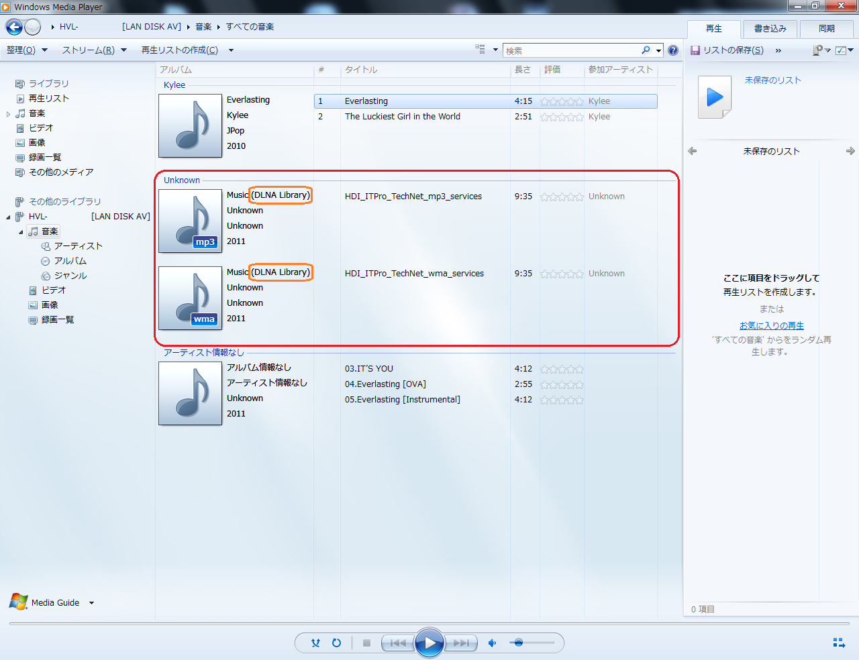Toggle shuffle playback
This screenshot has height=660, width=859.
click(x=315, y=643)
